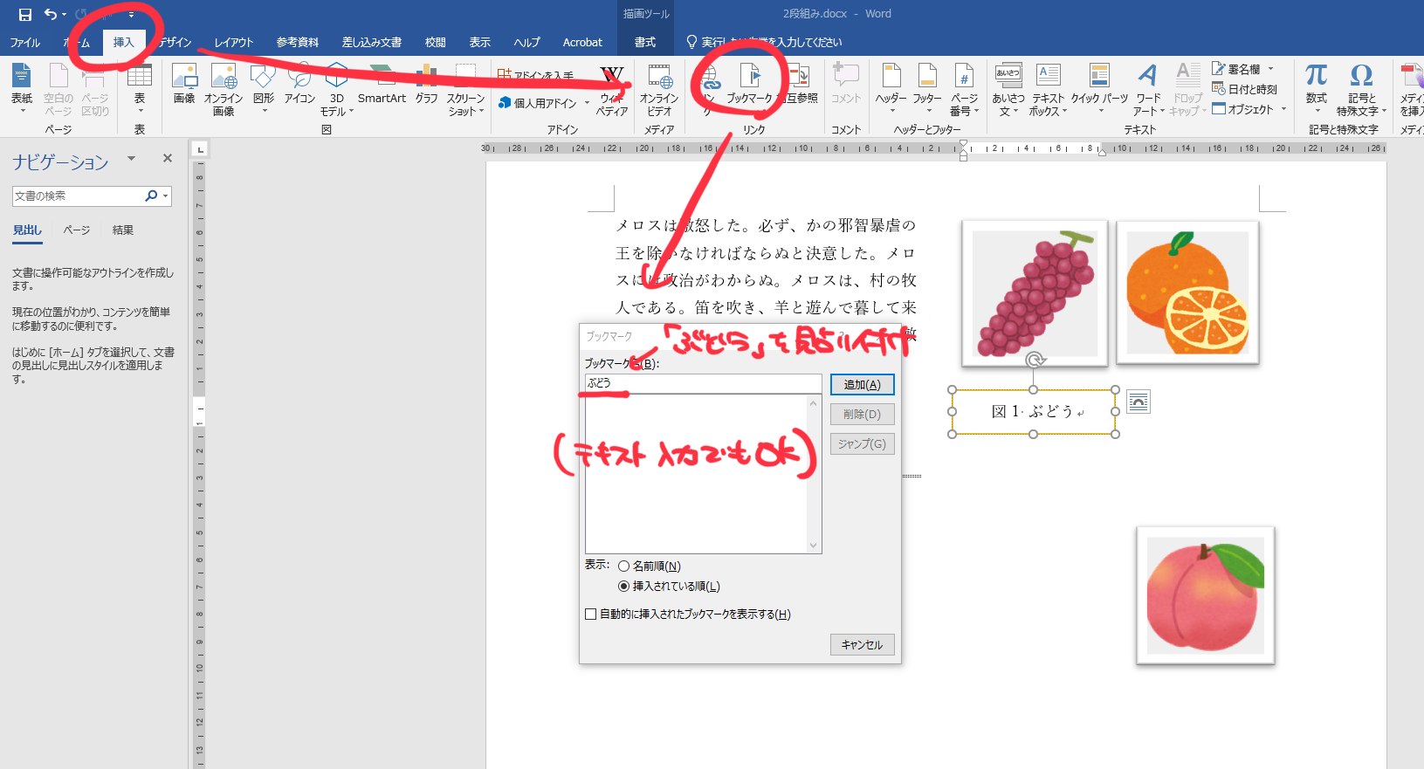Insert a text box (テキストボックス)

point(1048,89)
